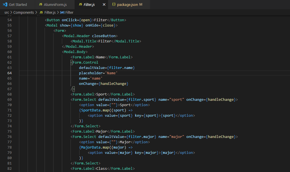Viewport: 290px width, 172px height.
Task: Open the Get Started tab
Action: (18, 5)
